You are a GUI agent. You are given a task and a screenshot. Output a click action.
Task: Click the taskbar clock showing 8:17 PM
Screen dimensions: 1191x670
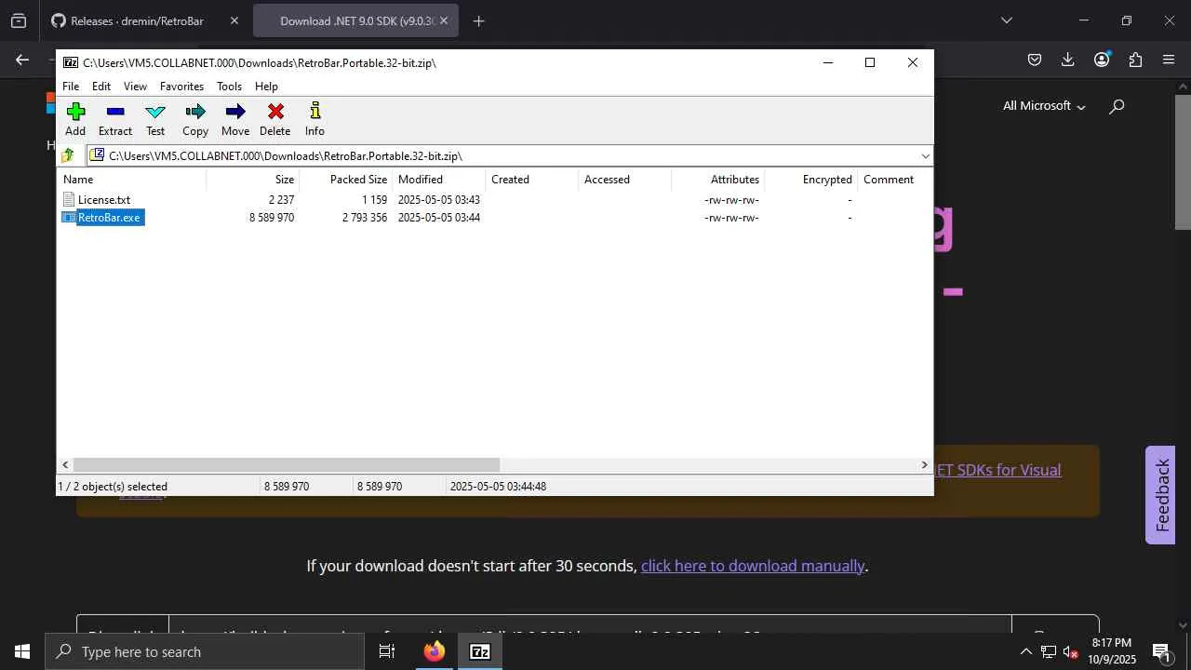tap(1112, 651)
